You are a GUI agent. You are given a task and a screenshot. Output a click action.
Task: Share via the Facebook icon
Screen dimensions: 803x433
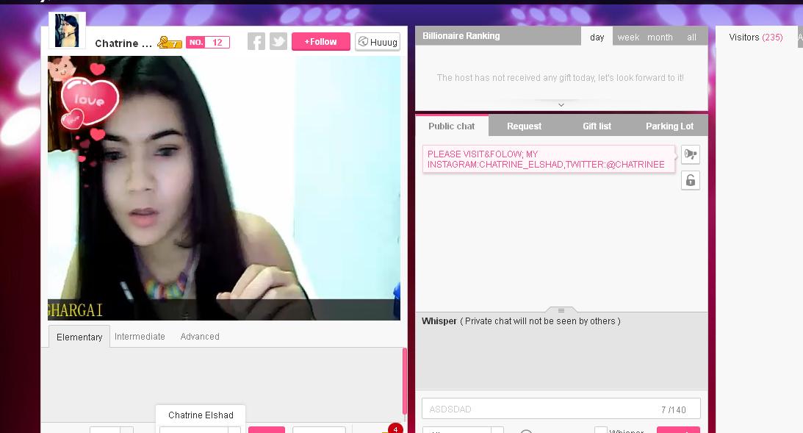(x=256, y=41)
